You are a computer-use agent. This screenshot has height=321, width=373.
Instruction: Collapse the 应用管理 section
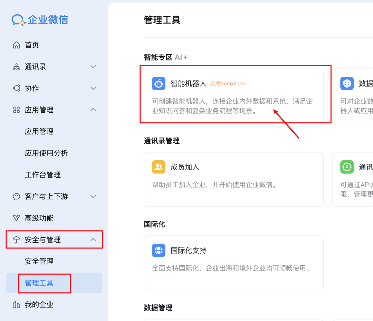tap(93, 110)
